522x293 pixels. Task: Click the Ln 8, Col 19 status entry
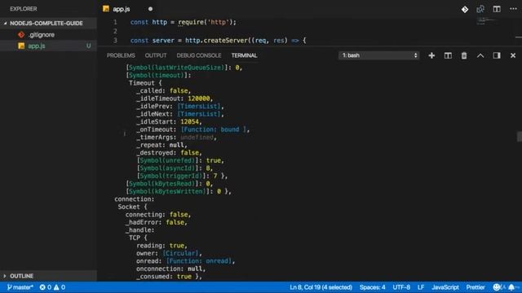(321, 287)
